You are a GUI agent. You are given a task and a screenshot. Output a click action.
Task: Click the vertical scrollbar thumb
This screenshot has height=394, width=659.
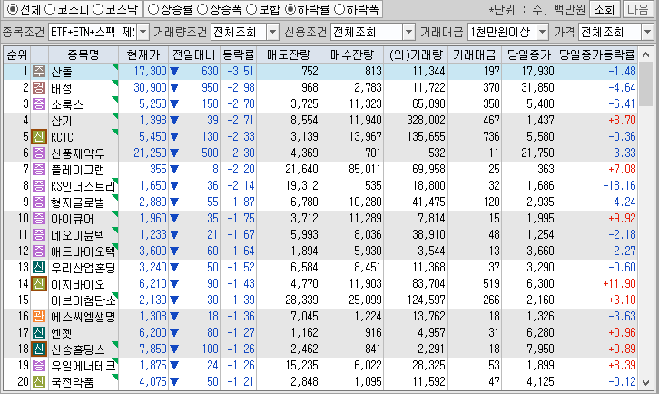pyautogui.click(x=646, y=84)
